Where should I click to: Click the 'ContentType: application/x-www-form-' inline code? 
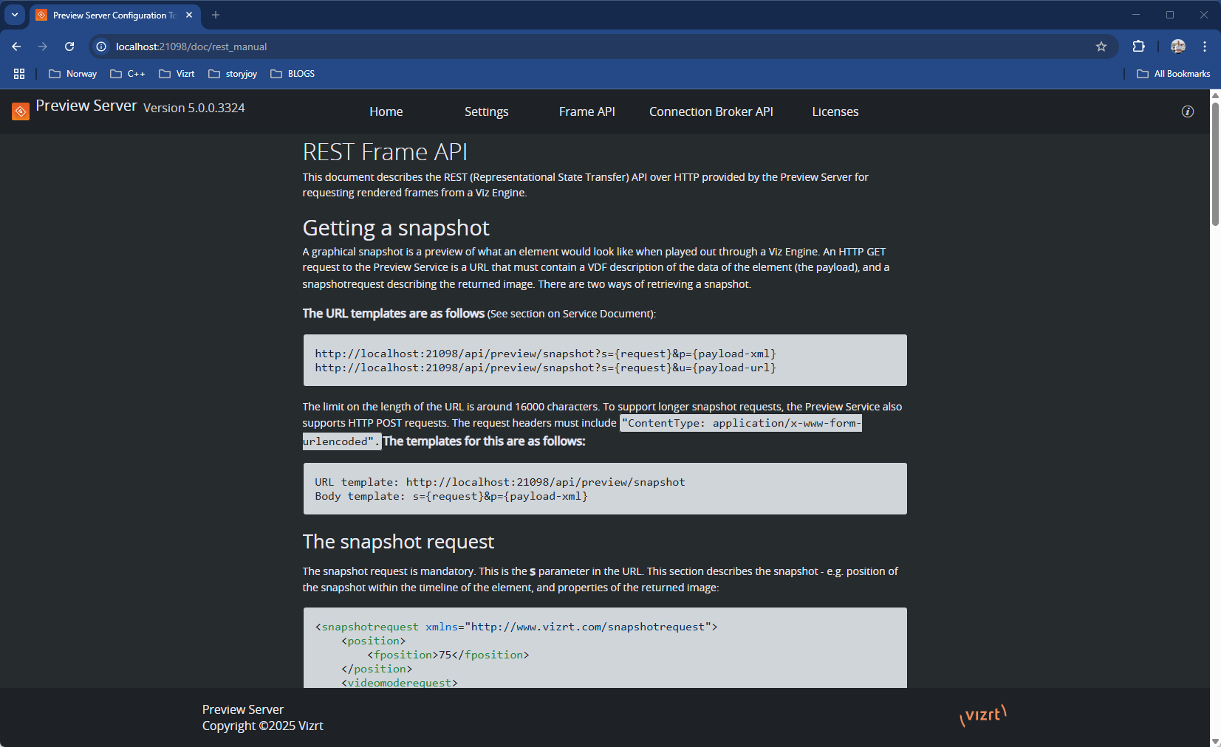pos(741,423)
